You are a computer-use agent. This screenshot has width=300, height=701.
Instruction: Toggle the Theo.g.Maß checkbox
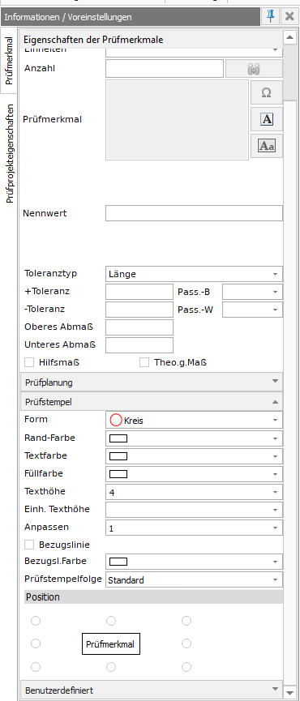click(144, 362)
